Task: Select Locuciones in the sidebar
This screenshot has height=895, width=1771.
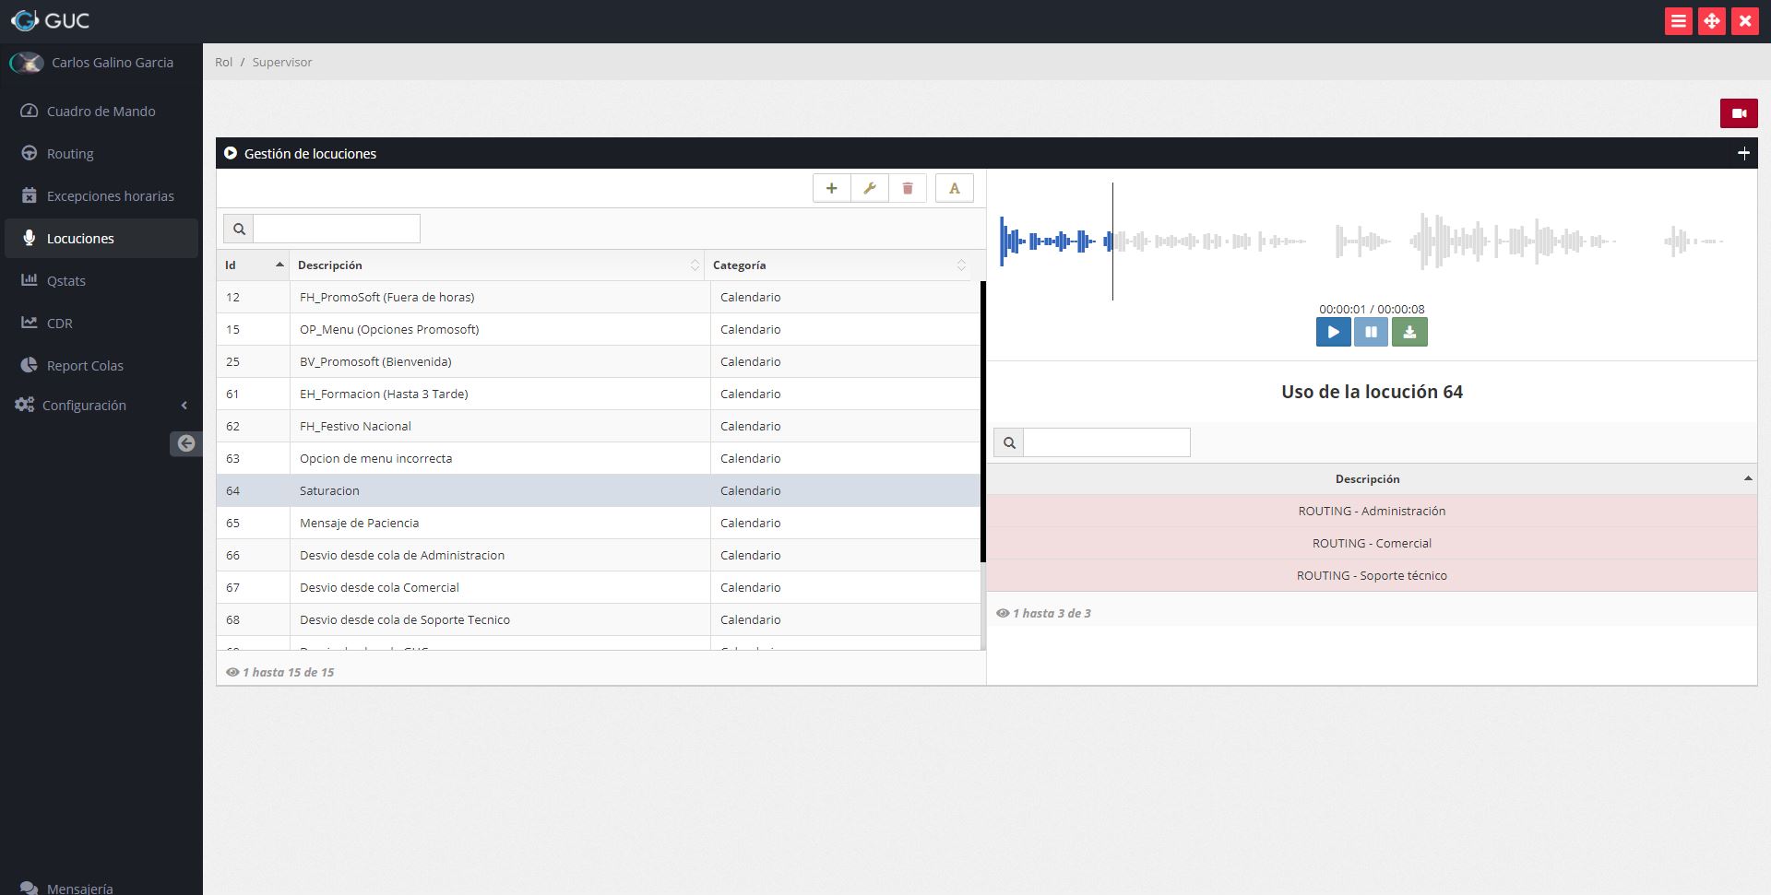Action: pos(101,238)
